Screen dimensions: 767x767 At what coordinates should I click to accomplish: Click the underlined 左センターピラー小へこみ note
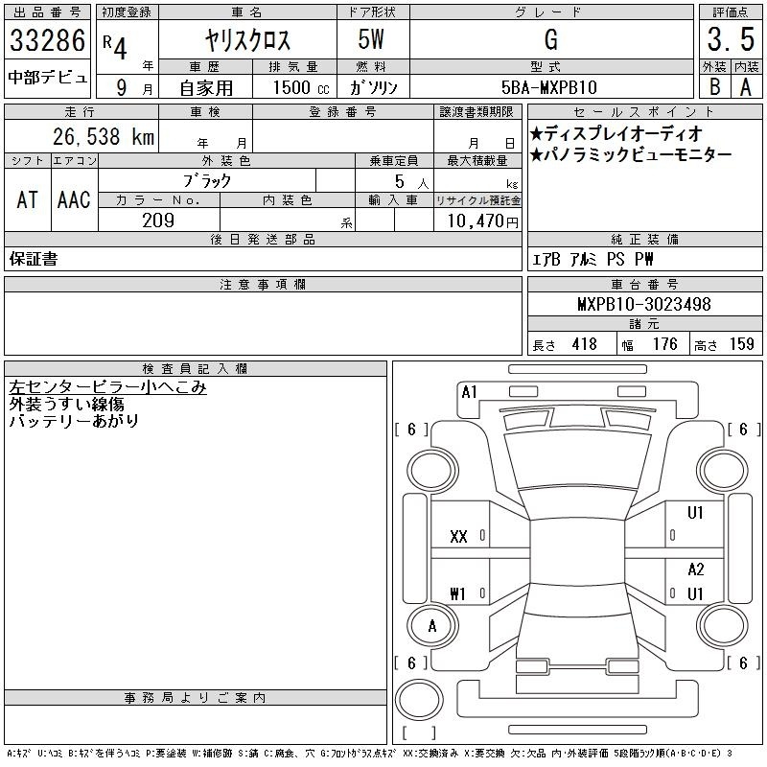coord(107,388)
